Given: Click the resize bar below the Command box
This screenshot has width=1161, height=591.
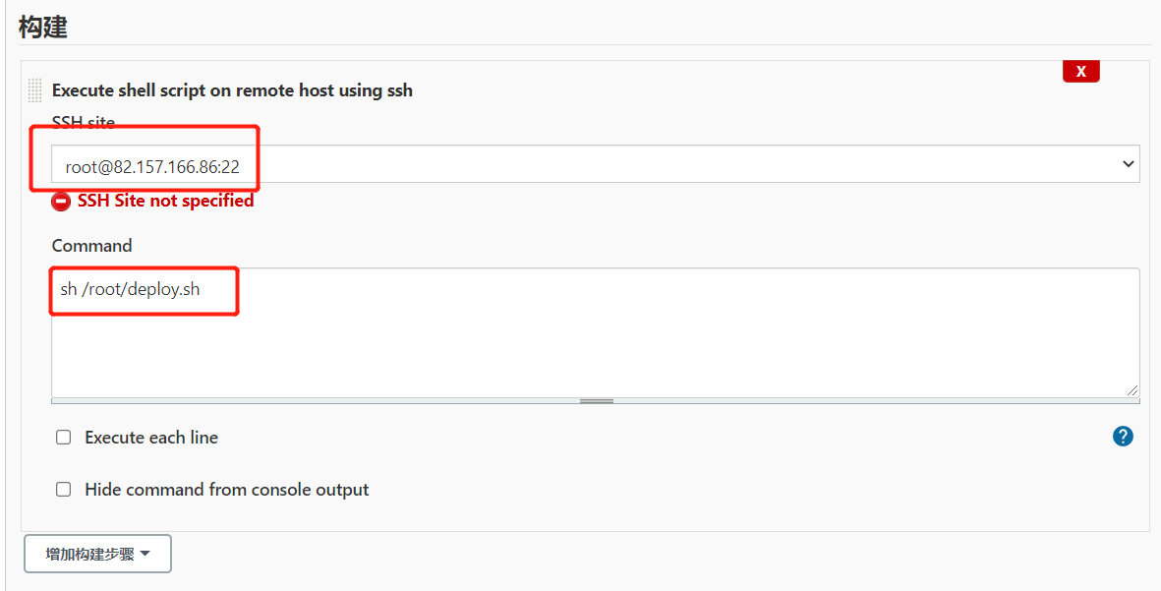Looking at the screenshot, I should point(596,401).
